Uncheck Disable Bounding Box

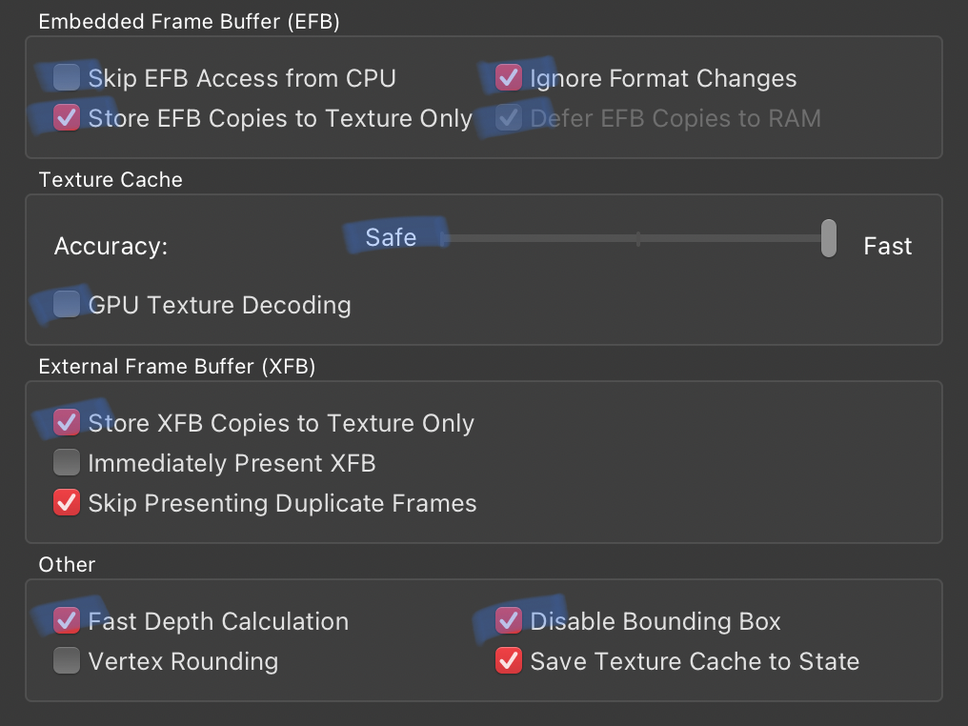509,621
